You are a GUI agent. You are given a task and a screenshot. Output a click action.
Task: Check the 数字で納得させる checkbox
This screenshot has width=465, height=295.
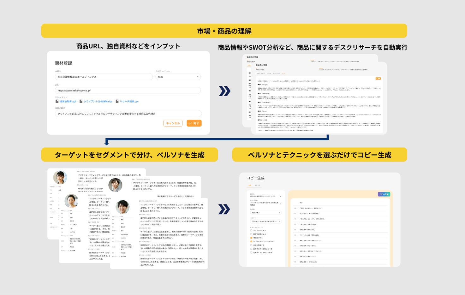point(251,234)
